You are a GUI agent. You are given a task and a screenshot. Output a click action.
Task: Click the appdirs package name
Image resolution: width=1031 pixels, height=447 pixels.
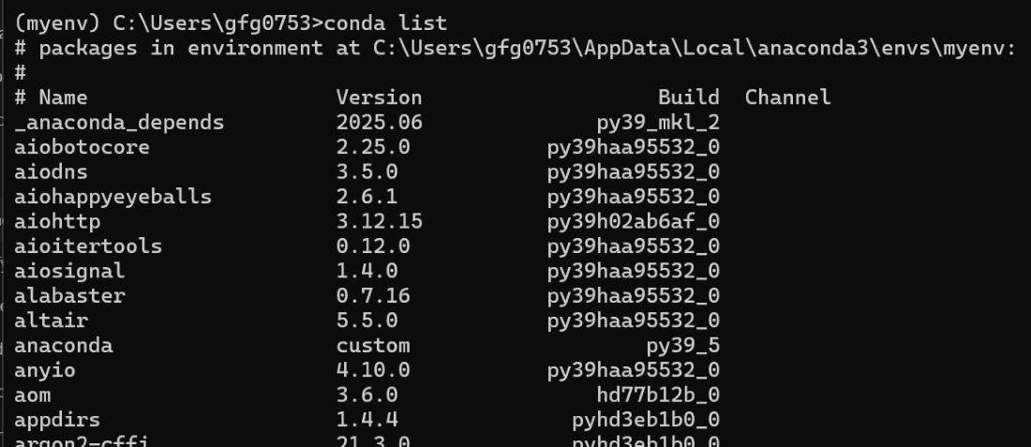[x=57, y=420]
